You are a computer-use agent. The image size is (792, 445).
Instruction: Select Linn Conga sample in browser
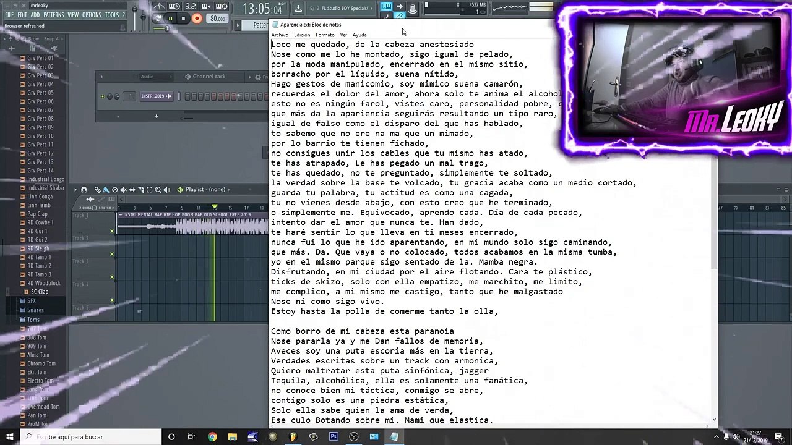tap(40, 197)
